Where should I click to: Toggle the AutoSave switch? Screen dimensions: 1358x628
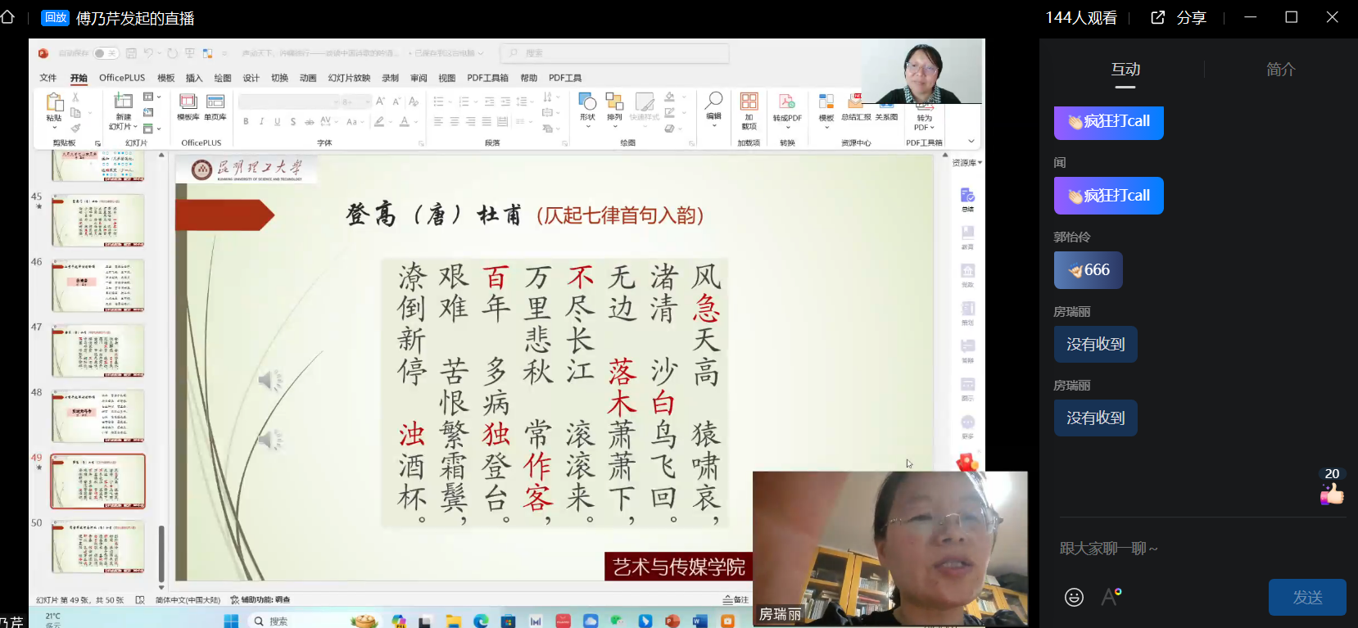106,53
